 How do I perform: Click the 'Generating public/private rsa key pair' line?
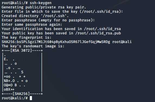coord(44,7)
